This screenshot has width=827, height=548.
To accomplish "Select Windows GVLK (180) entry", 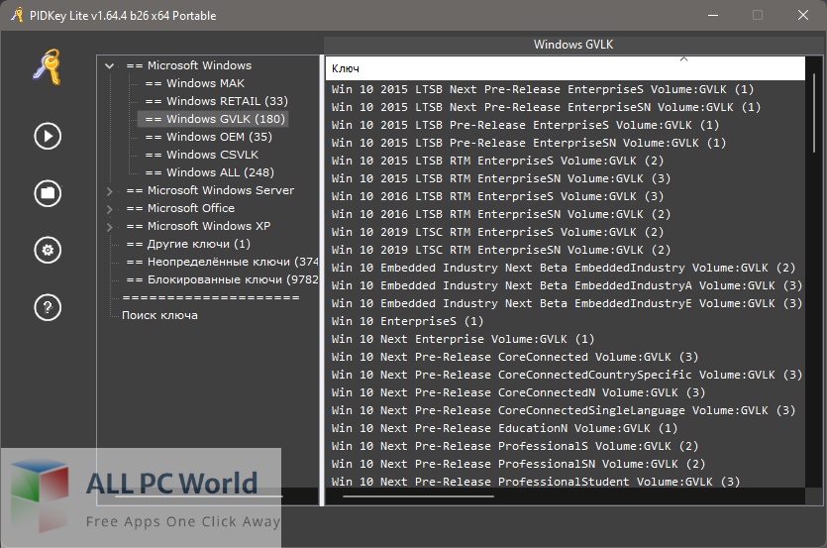I will (215, 119).
